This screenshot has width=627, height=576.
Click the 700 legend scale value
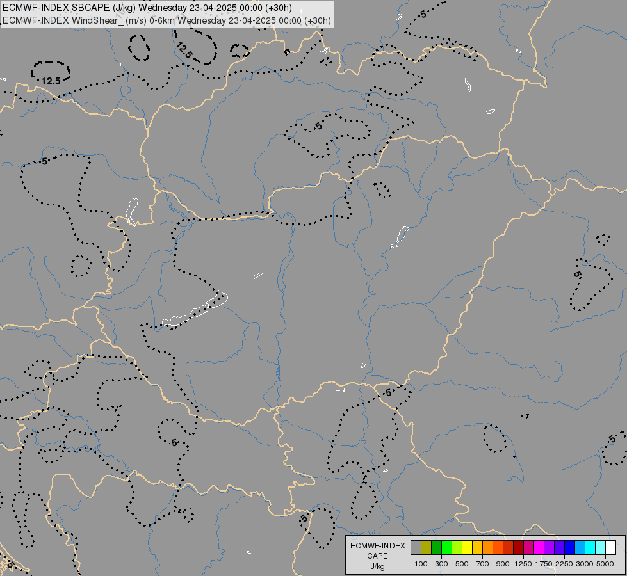(483, 564)
